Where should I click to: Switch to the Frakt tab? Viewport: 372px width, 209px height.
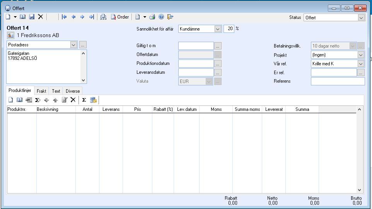tap(41, 91)
